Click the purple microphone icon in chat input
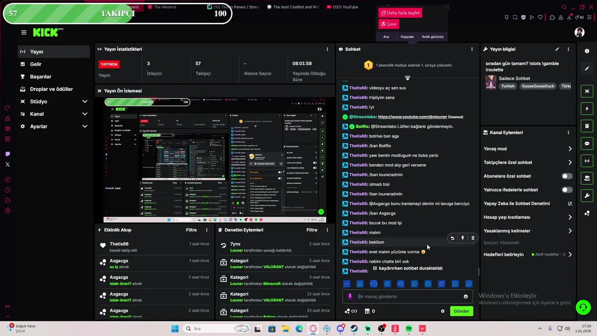 [x=350, y=296]
